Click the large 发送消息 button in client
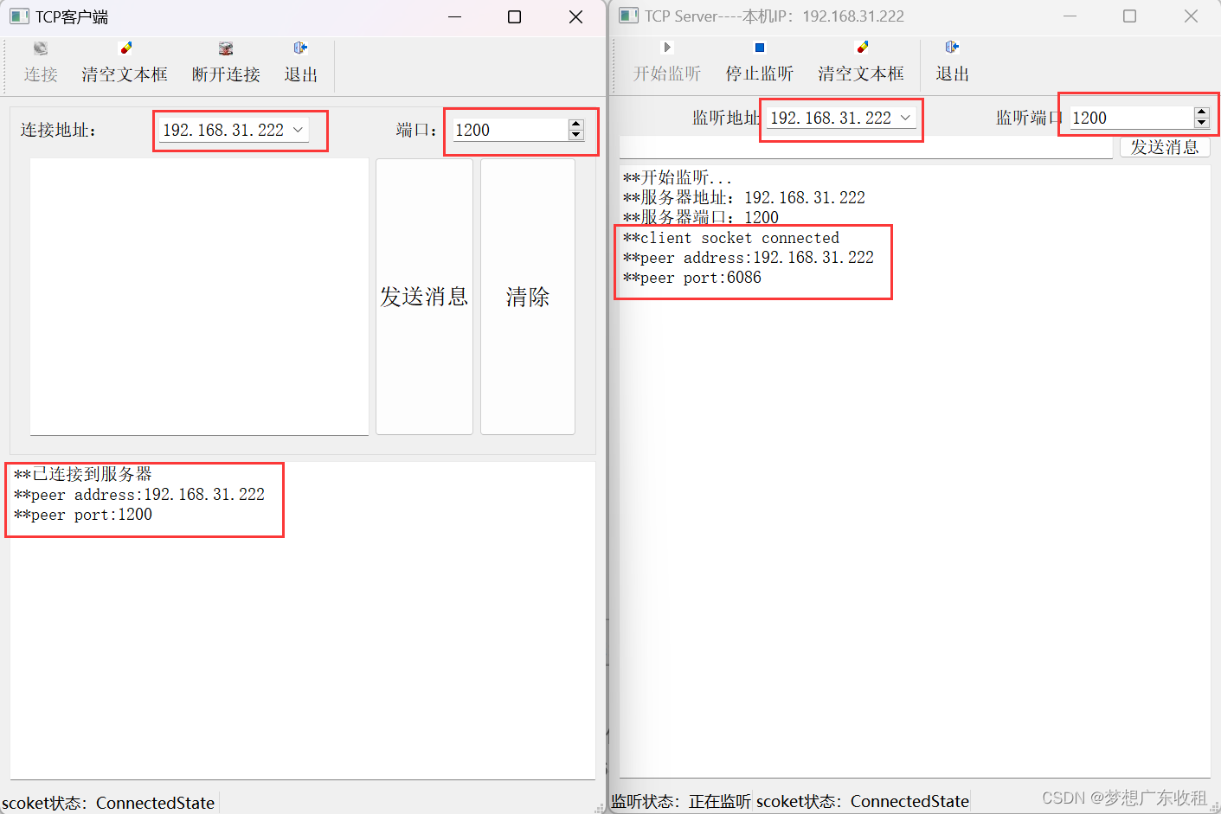This screenshot has height=814, width=1221. click(424, 297)
